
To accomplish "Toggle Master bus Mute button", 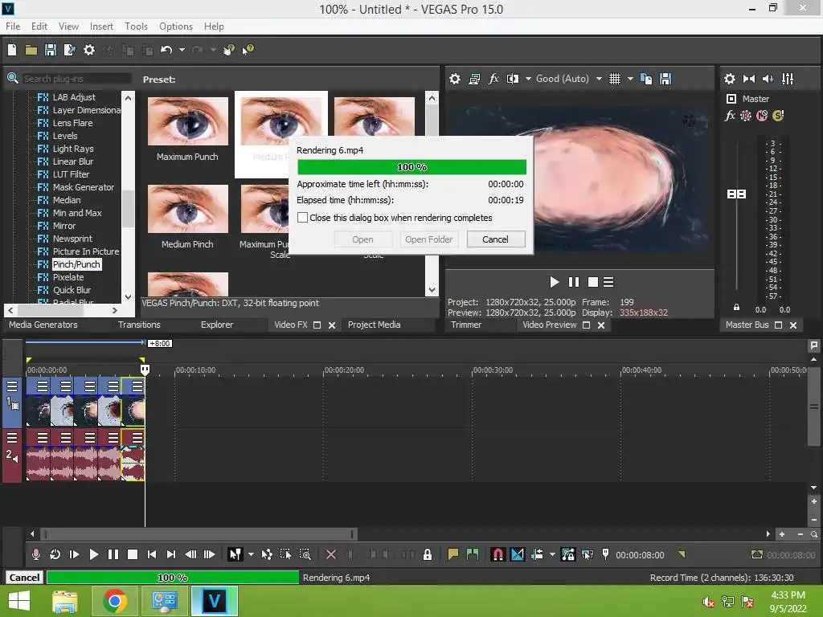I will (x=762, y=116).
